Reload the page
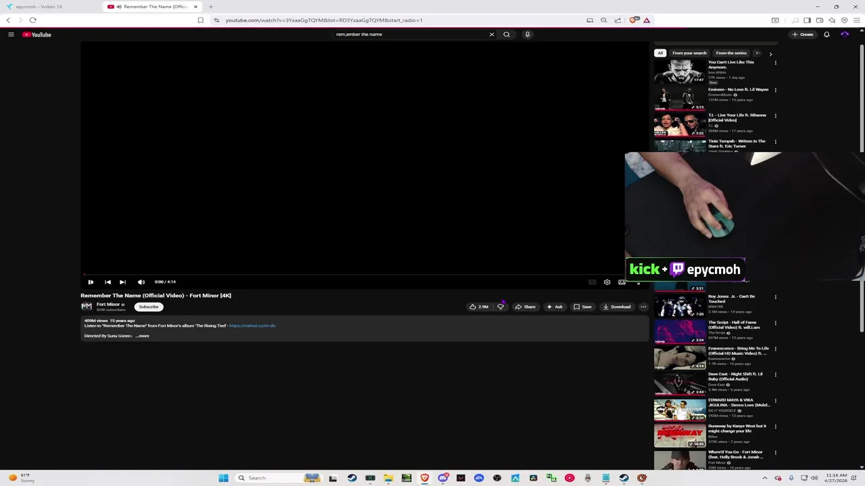This screenshot has width=865, height=486. 32,20
